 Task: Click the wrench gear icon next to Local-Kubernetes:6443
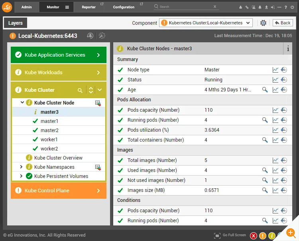(x=102, y=36)
